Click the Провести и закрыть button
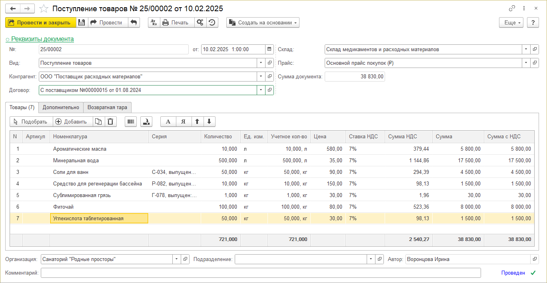547x283 pixels. pyautogui.click(x=40, y=23)
